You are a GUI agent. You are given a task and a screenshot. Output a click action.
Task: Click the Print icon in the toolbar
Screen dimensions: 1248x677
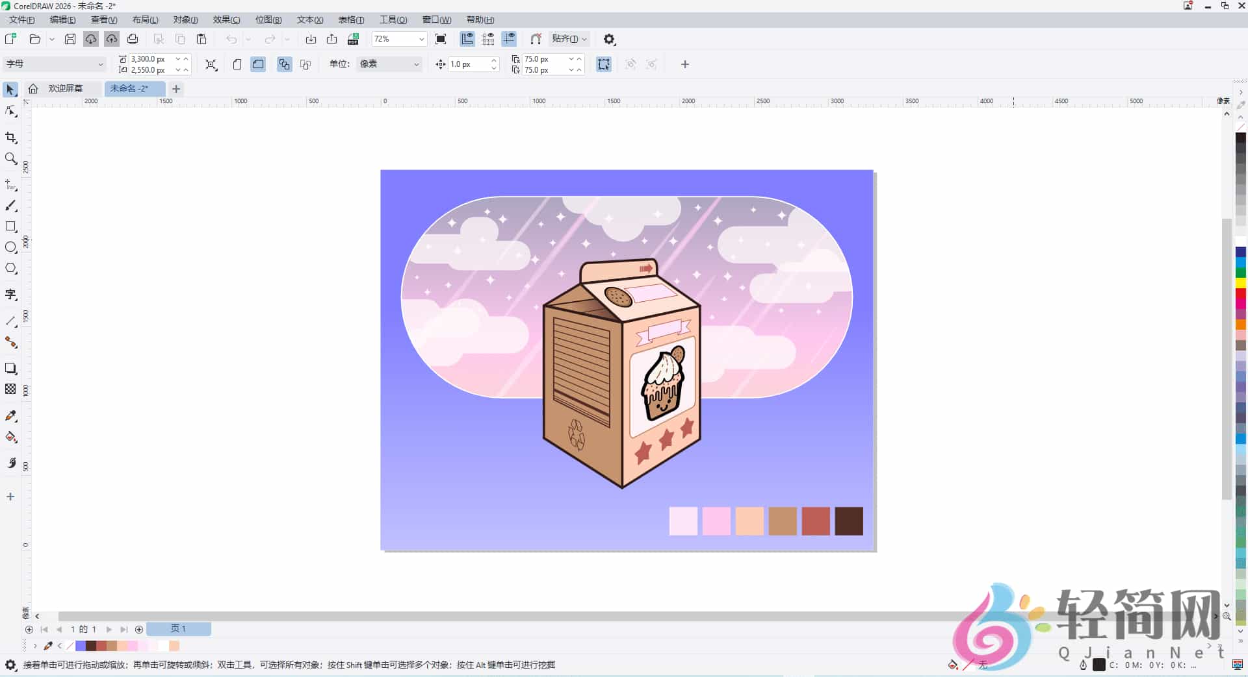coord(133,39)
